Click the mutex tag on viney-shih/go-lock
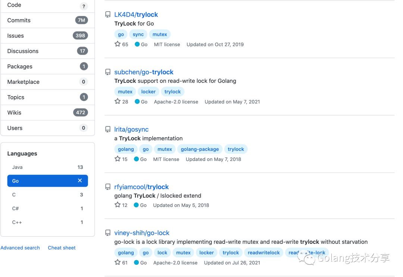 coord(183,253)
